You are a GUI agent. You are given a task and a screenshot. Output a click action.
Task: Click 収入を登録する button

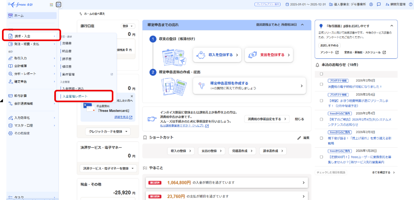tap(217, 55)
